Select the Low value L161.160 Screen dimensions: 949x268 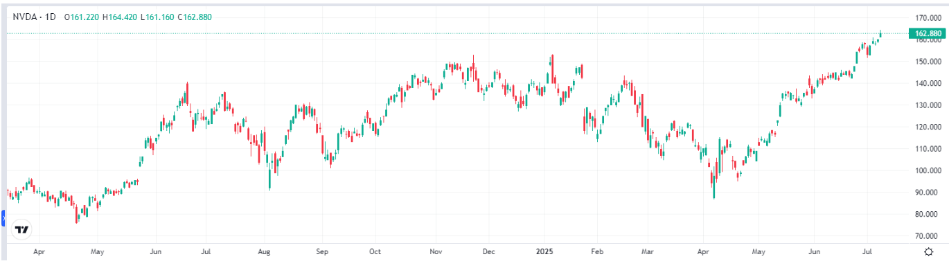tap(157, 17)
